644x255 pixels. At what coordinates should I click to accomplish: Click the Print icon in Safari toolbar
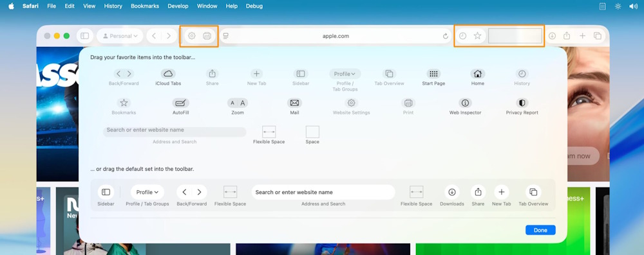pyautogui.click(x=207, y=36)
